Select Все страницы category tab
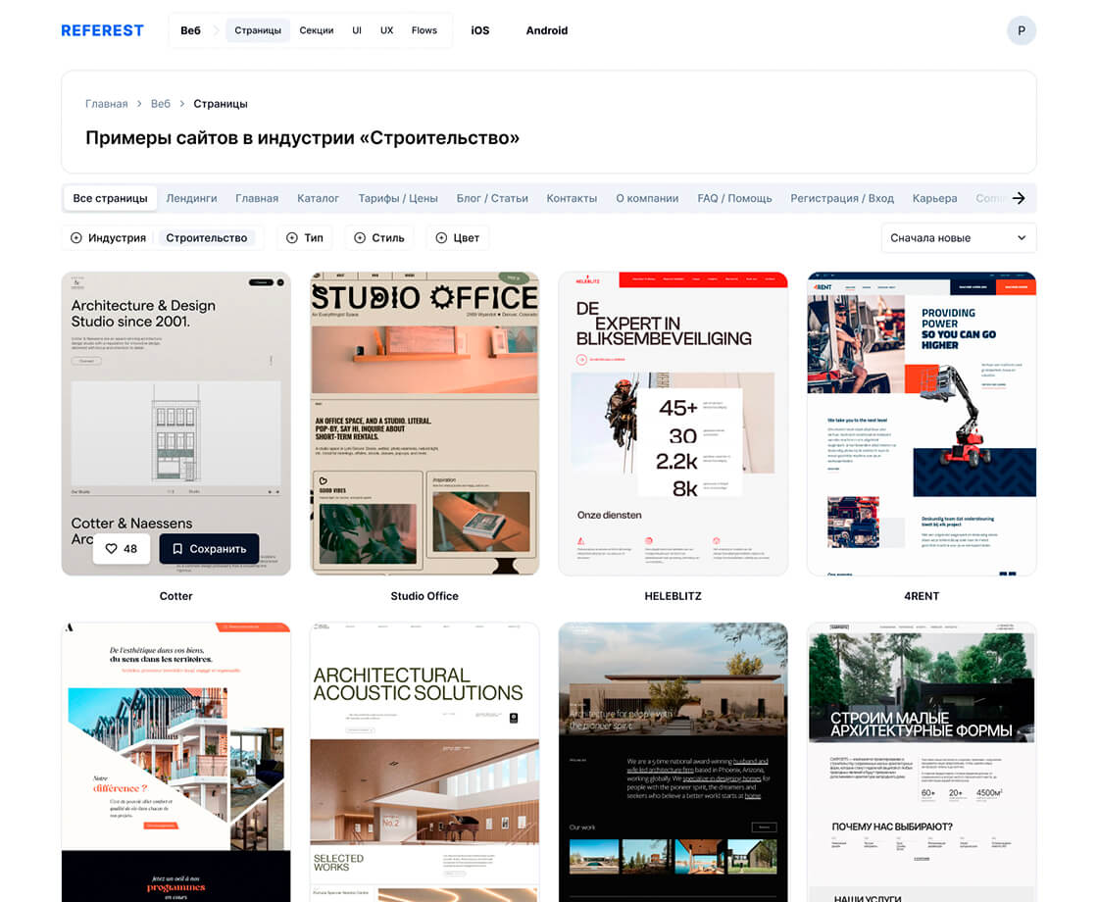Image resolution: width=1098 pixels, height=902 pixels. [110, 198]
